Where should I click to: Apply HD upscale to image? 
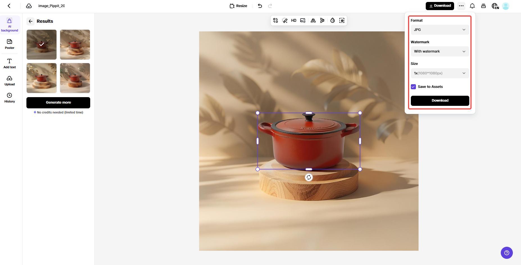click(x=294, y=20)
